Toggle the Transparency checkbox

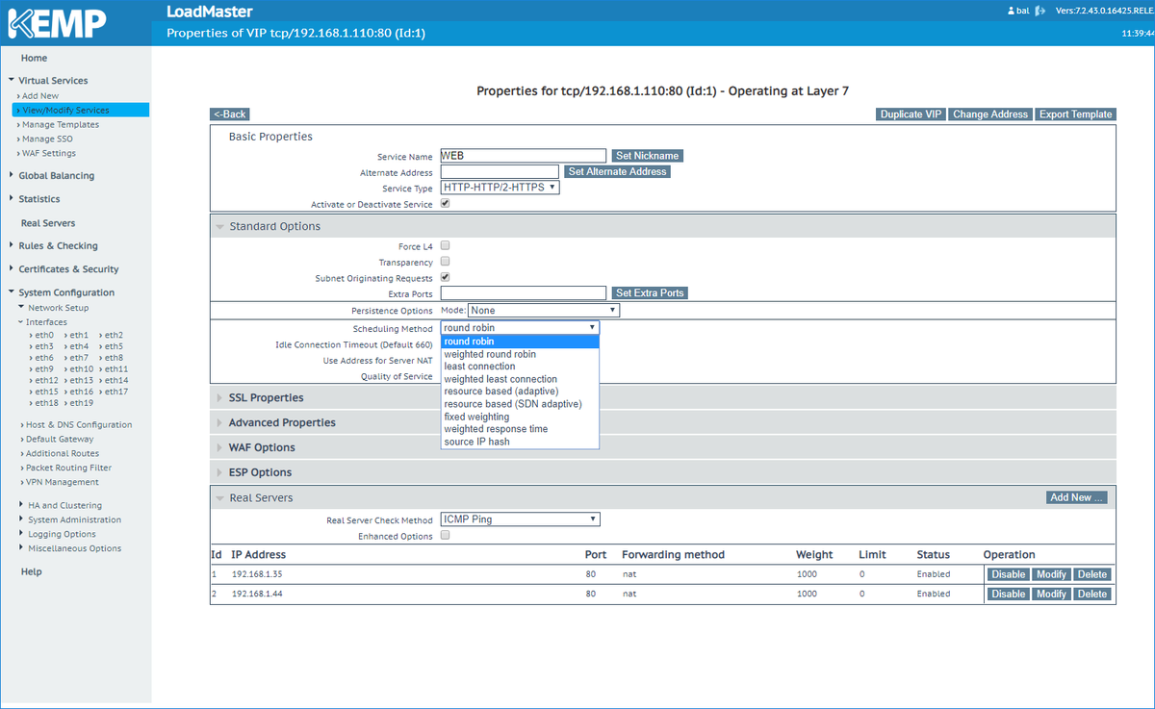(x=445, y=262)
